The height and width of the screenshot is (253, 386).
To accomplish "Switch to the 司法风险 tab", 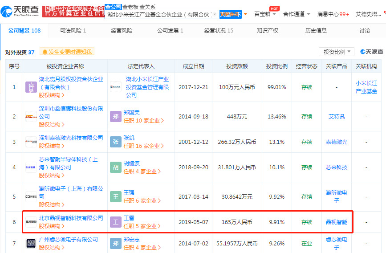I will click(73, 31).
